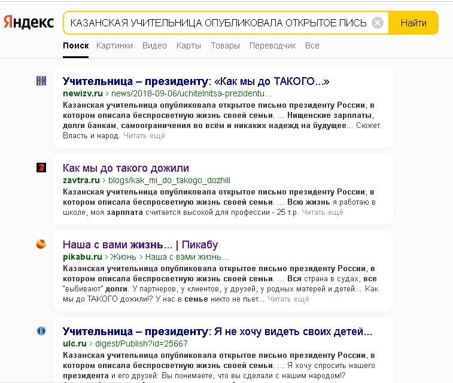Click snippet text зарплата считается высокой для профессии
Image resolution: width=453 pixels, height=383 pixels.
[189, 212]
